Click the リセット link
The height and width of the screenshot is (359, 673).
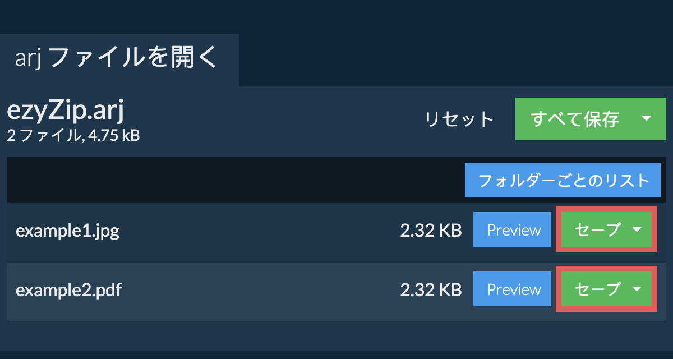pyautogui.click(x=459, y=119)
